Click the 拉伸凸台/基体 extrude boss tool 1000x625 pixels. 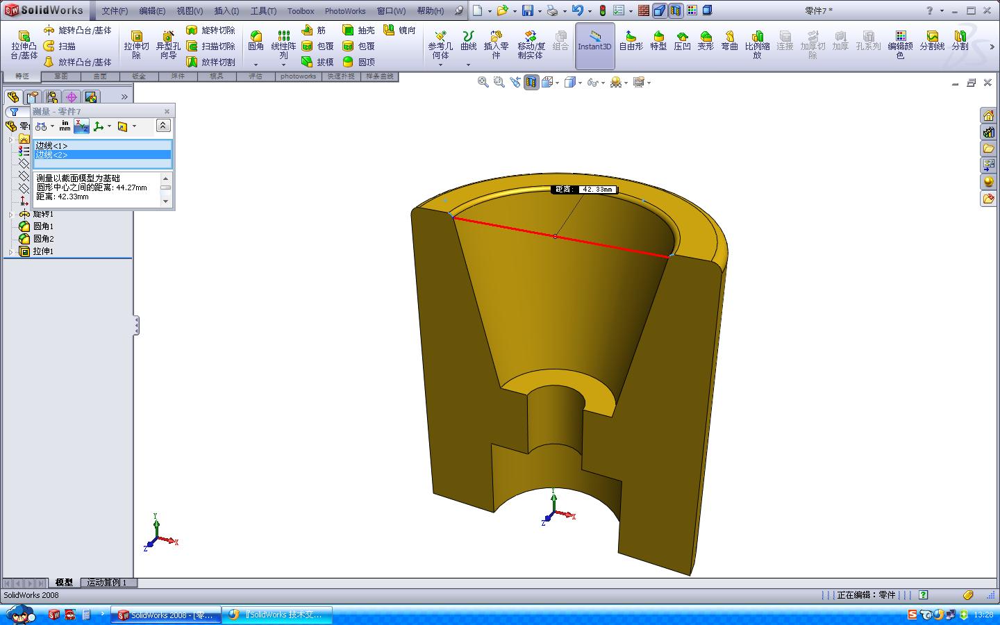[x=24, y=45]
